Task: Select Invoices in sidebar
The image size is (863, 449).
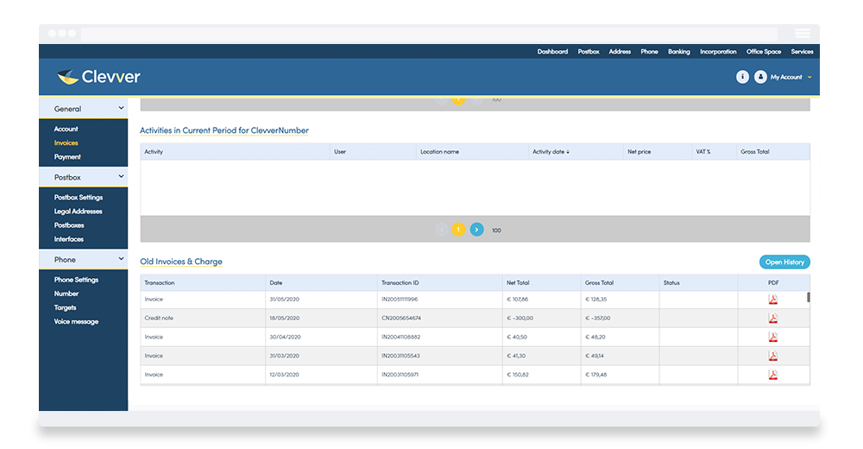Action: (x=66, y=142)
